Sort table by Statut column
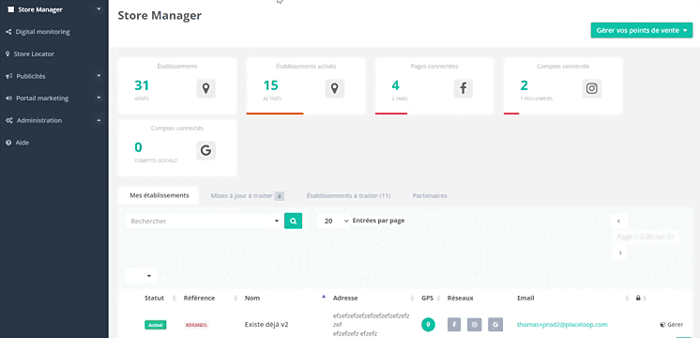 coord(154,298)
